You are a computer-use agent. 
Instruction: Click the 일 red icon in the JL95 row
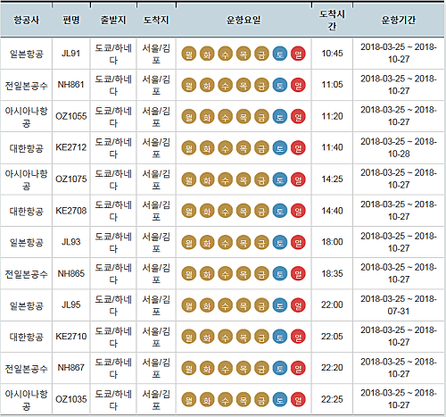(x=298, y=305)
